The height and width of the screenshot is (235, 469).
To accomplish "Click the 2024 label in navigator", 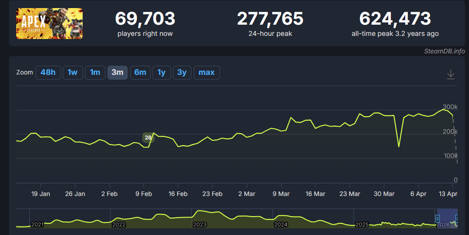I will coord(281,225).
